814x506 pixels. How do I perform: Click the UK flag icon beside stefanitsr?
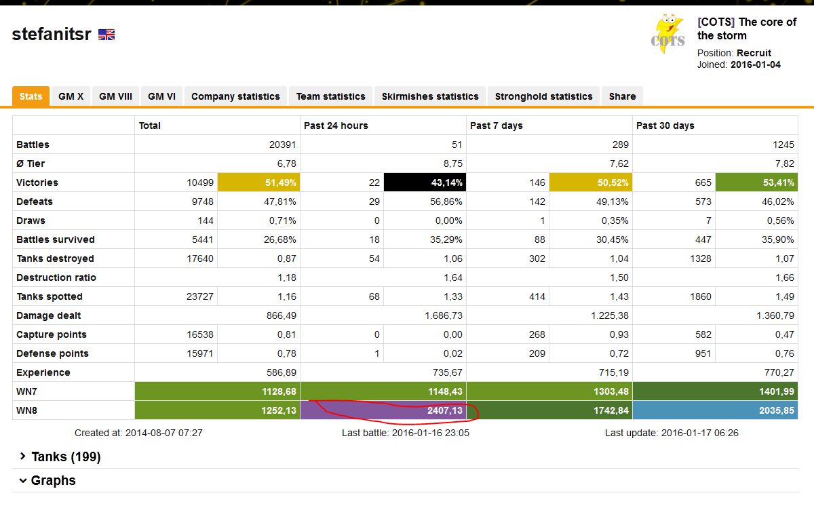[106, 35]
